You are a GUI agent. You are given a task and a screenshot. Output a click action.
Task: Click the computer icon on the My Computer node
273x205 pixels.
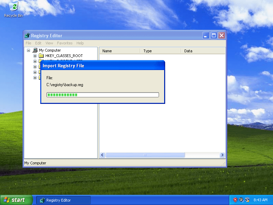point(35,50)
